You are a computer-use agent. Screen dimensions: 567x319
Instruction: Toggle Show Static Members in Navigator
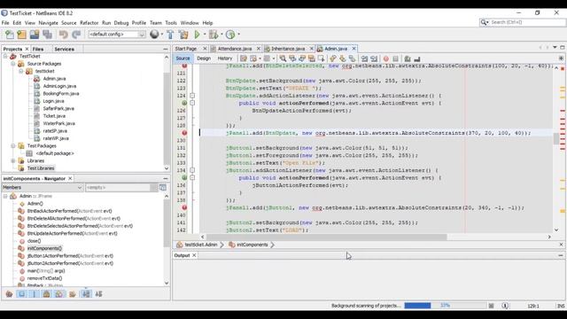[35, 294]
